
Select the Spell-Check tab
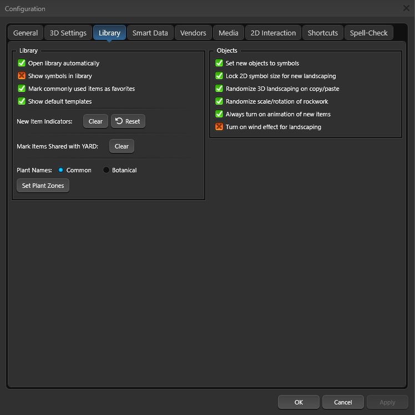(368, 33)
